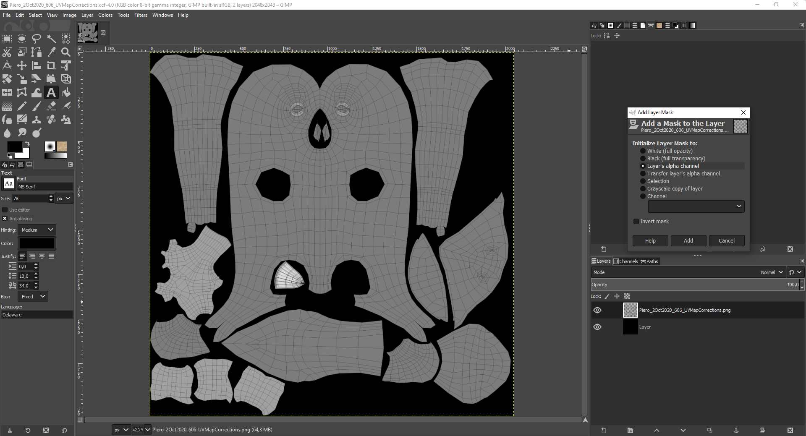Click the zoom percentage field in the status bar
The image size is (806, 436).
click(137, 430)
